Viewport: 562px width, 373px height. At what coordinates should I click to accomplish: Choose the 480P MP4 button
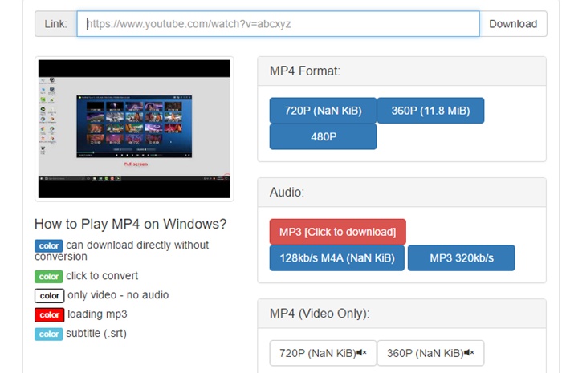click(x=323, y=136)
